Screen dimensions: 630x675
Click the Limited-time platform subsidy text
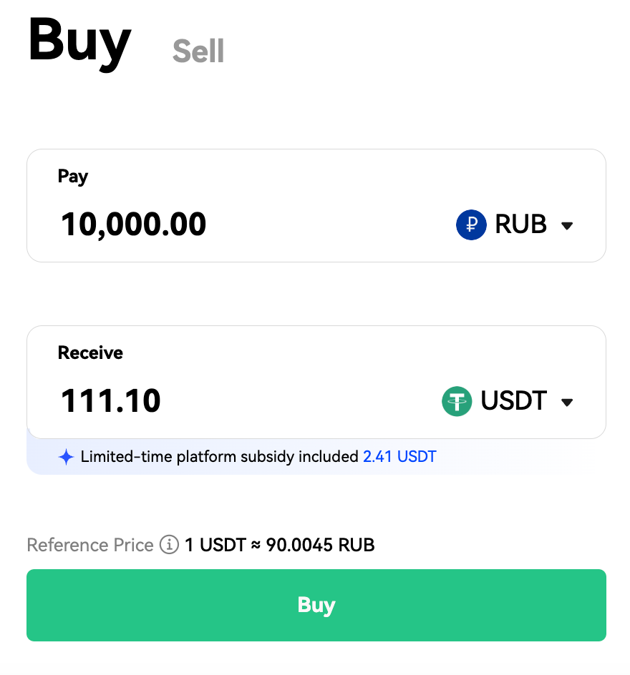[219, 456]
